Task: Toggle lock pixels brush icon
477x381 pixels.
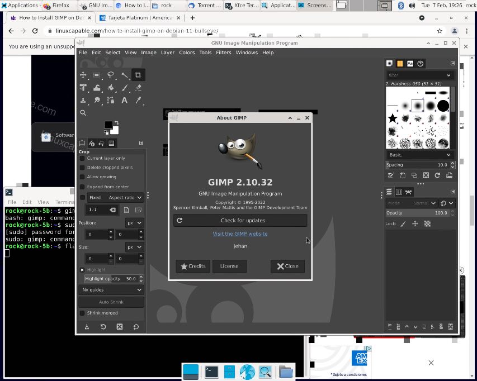Action: coord(403,224)
